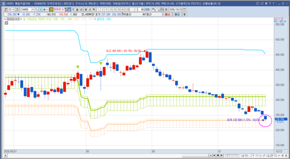The height and width of the screenshot is (159, 290).
Task: Click the first lock copy icon in the bottom bar
Action: pyautogui.click(x=242, y=156)
